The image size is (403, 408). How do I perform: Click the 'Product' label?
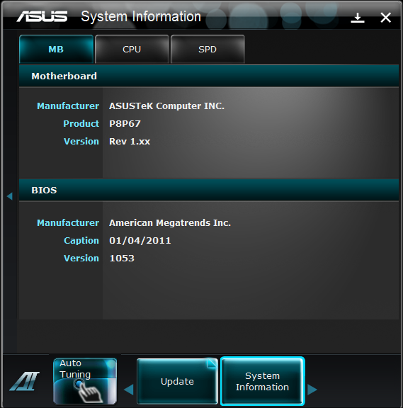click(81, 123)
